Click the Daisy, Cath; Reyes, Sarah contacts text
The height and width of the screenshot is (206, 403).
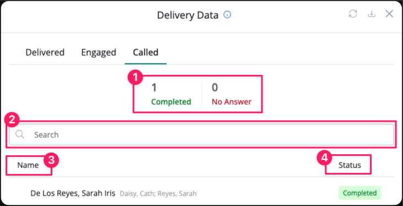[158, 193]
